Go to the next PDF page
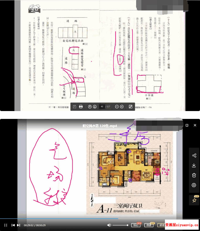Viewport: 200px width, 231px height. [95, 107]
